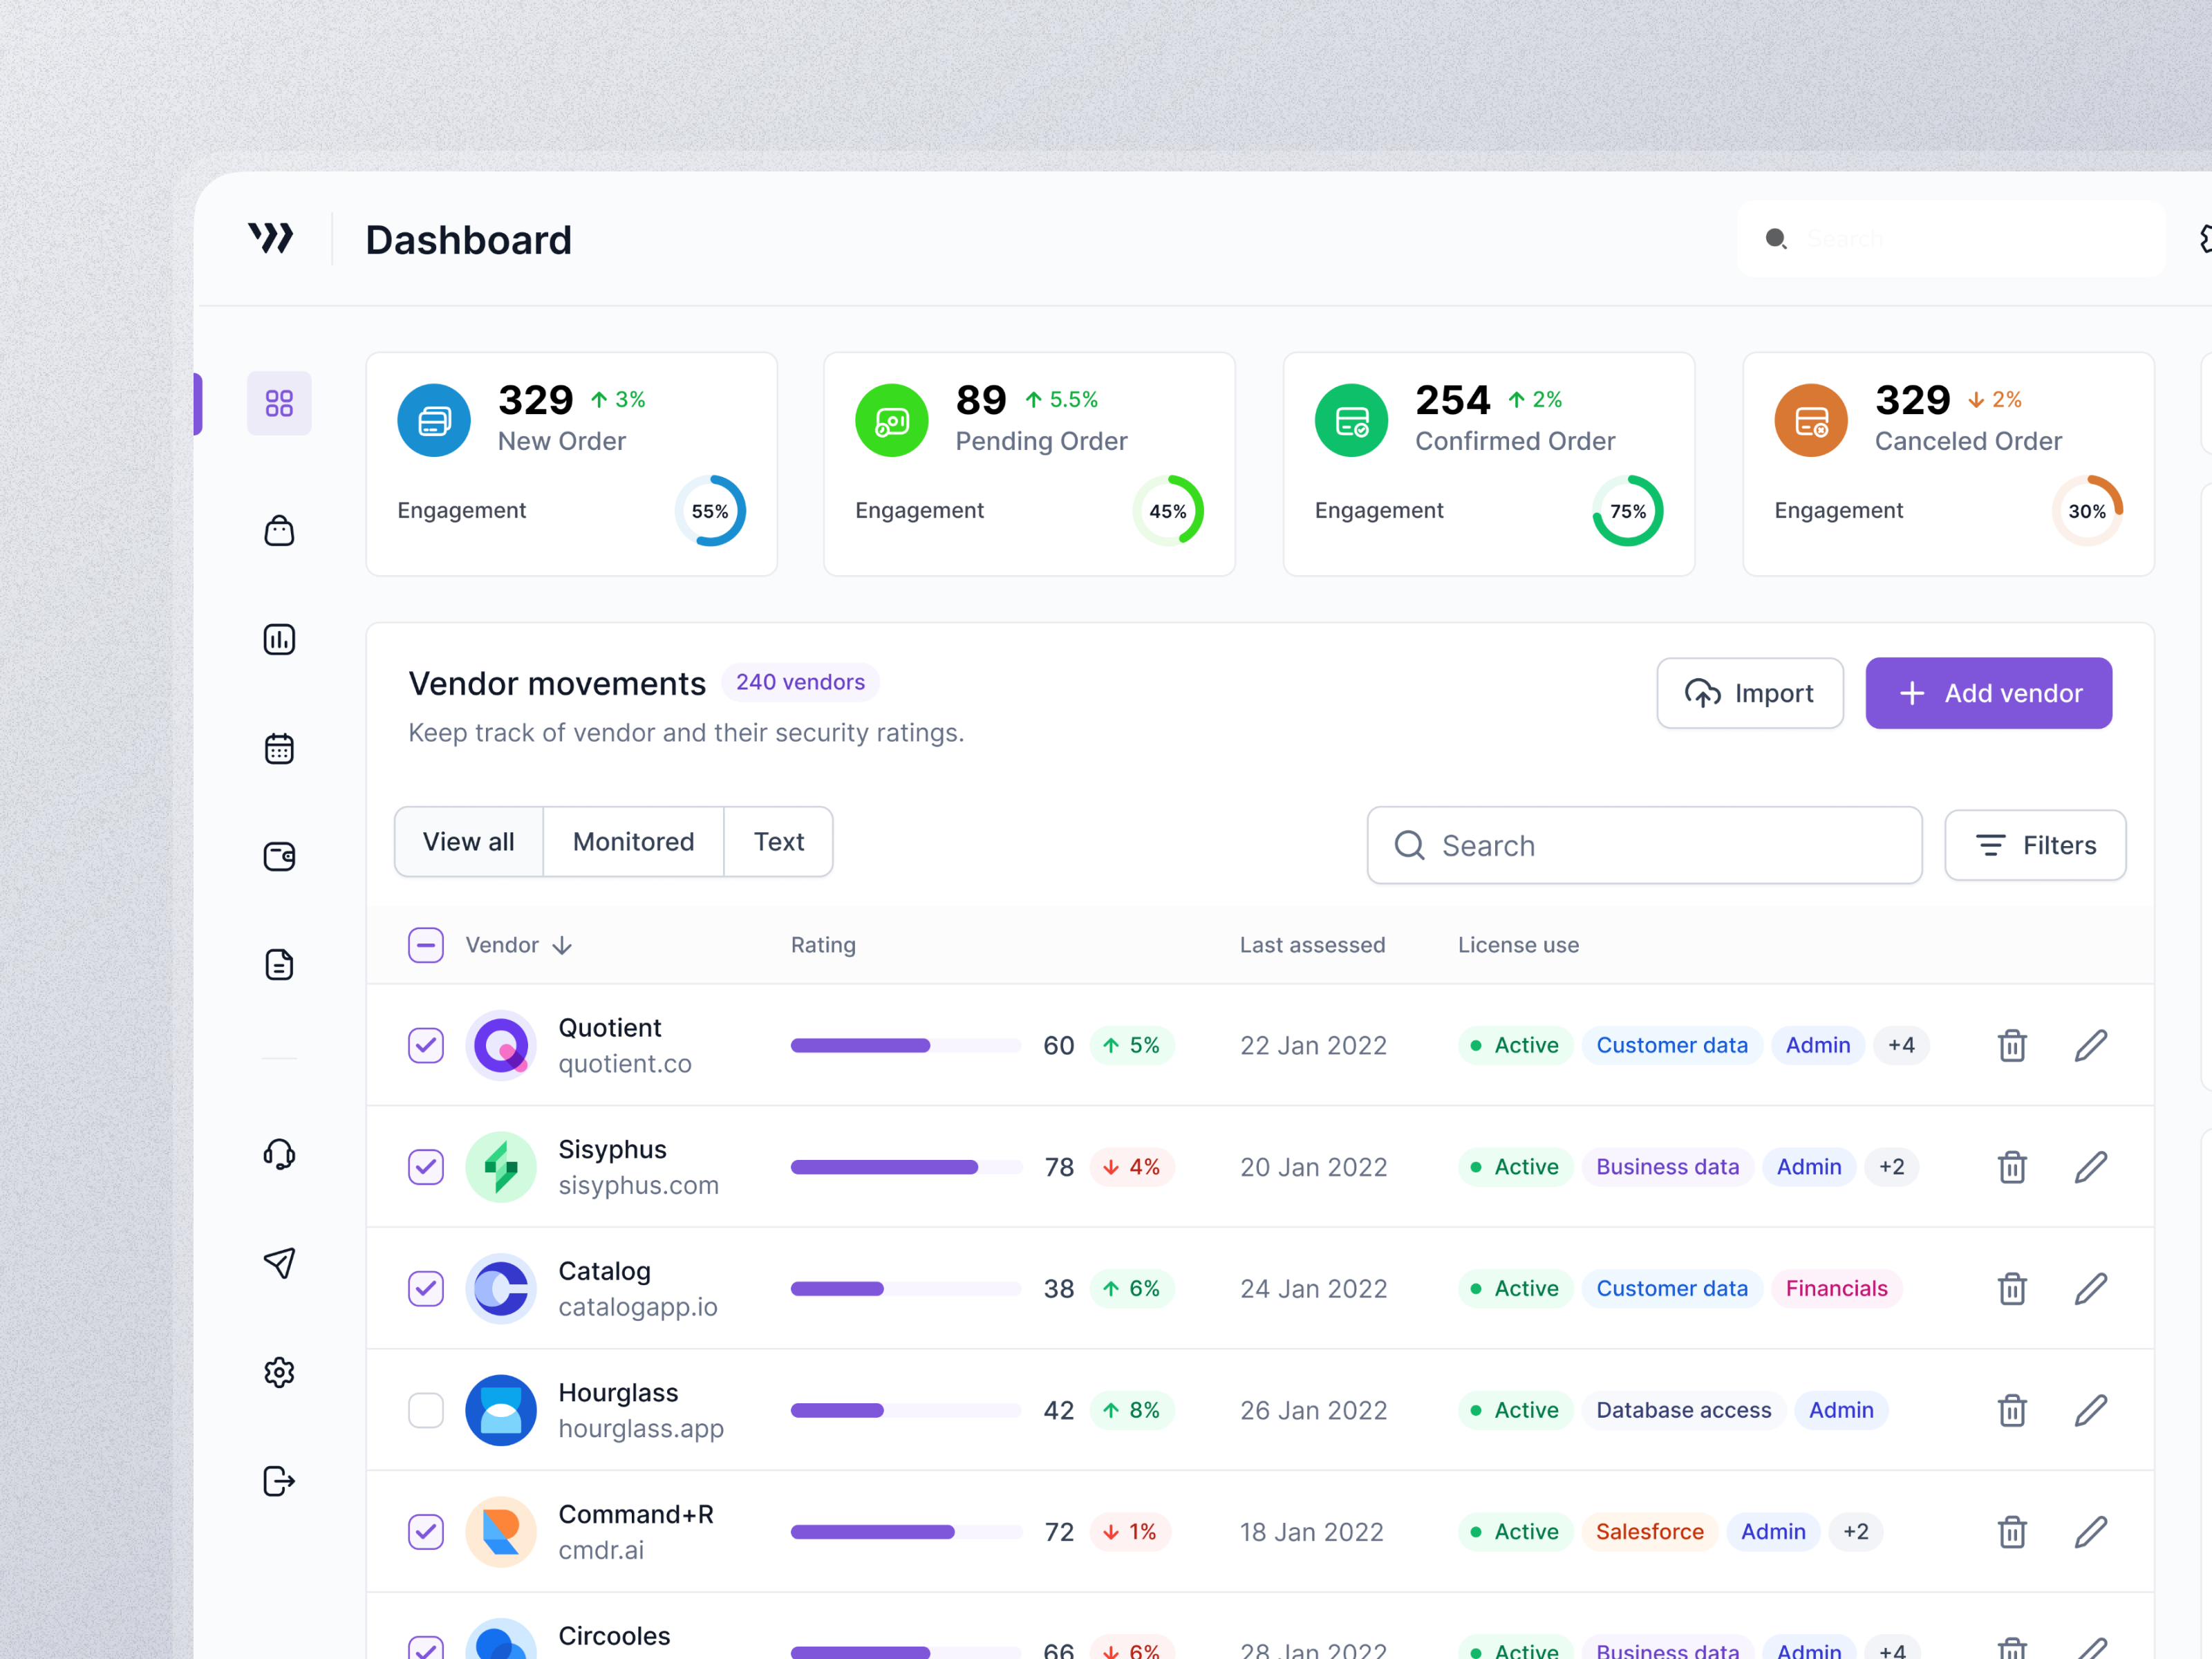2212x1659 pixels.
Task: Check the Hourglass vendor checkbox
Action: coord(425,1410)
